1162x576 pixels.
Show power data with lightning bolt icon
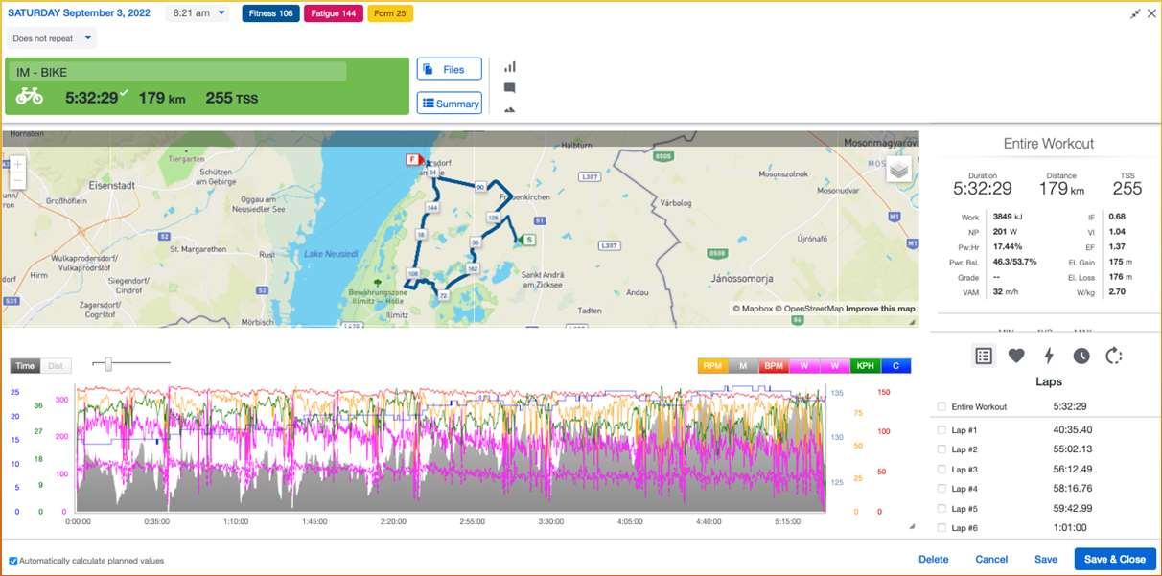pos(1049,356)
